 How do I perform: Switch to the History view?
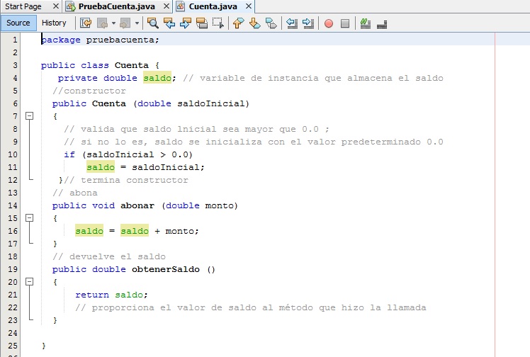point(54,23)
